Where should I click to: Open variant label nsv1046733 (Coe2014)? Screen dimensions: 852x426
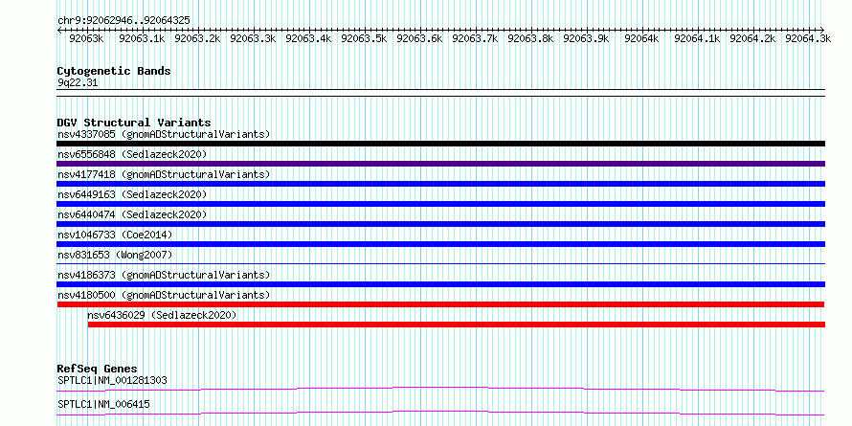click(x=115, y=235)
